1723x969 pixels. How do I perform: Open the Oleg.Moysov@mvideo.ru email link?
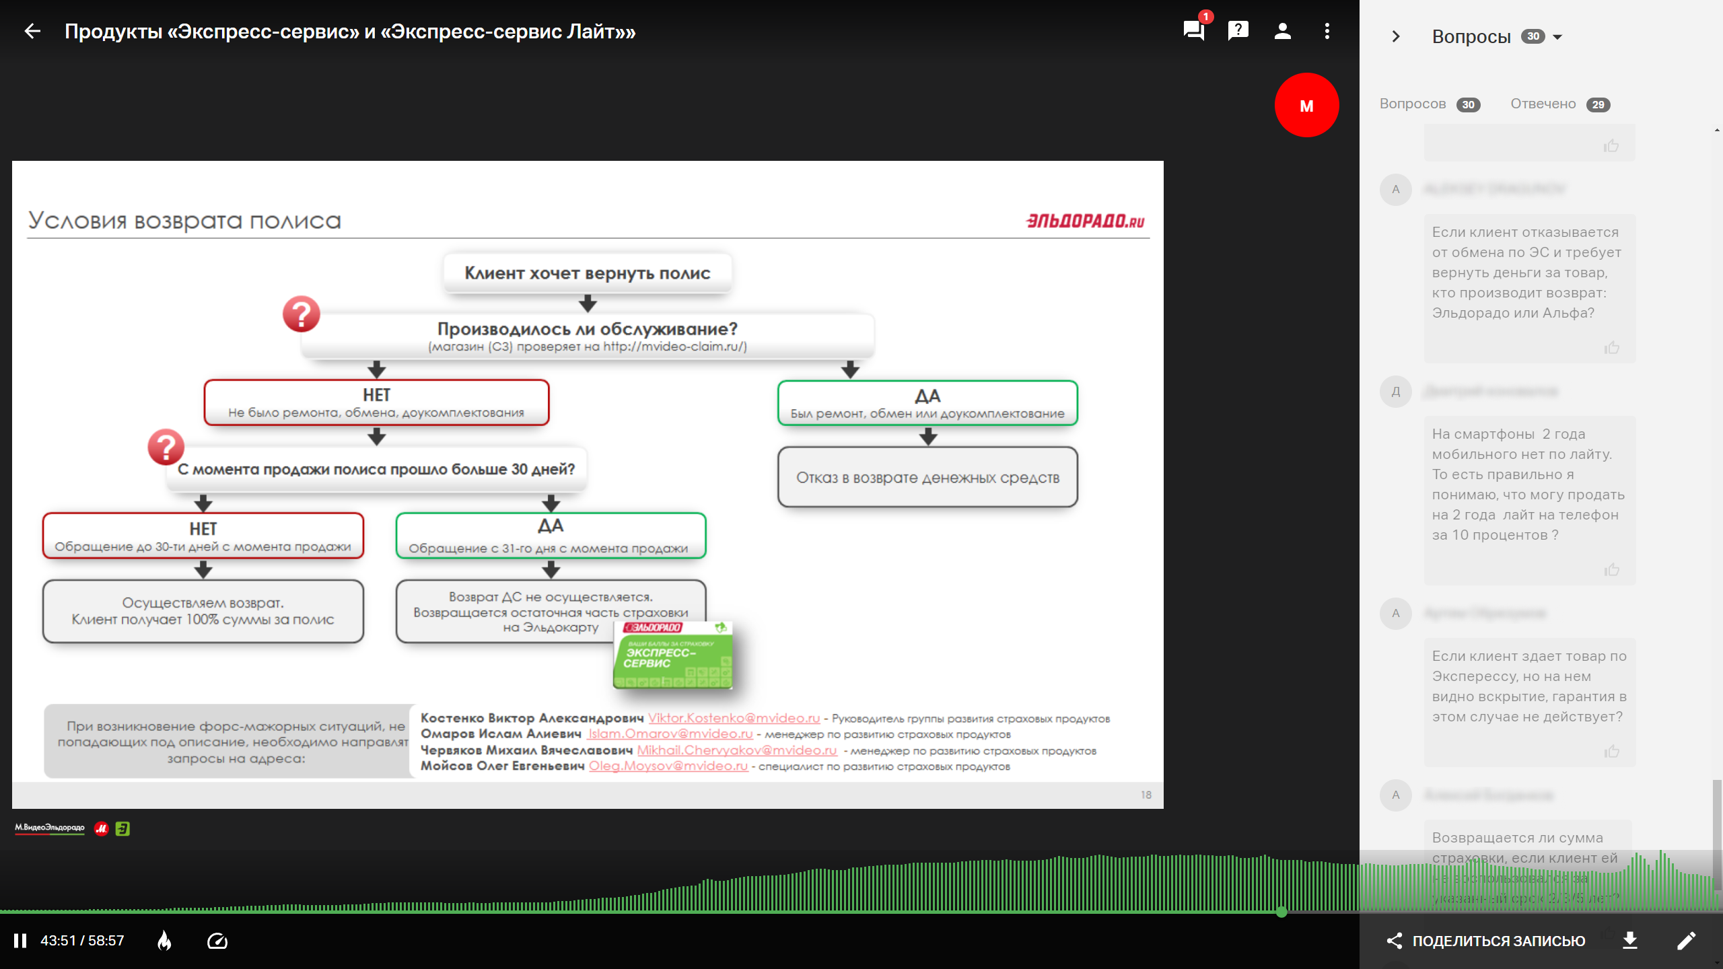[x=668, y=766]
